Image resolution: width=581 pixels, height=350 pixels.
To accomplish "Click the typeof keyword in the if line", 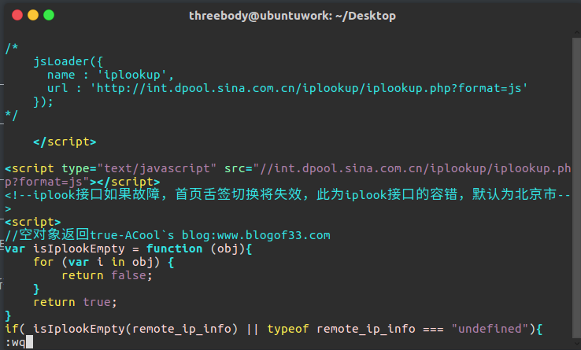I will 287,329.
